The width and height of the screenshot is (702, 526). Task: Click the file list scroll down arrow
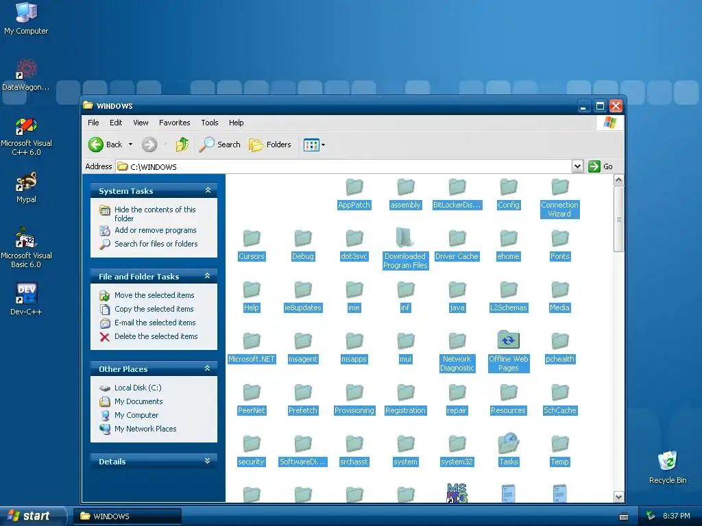tap(619, 497)
